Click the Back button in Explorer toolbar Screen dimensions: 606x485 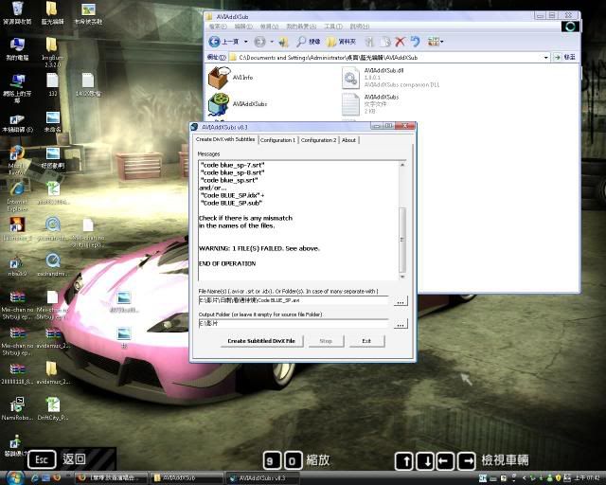(223, 42)
